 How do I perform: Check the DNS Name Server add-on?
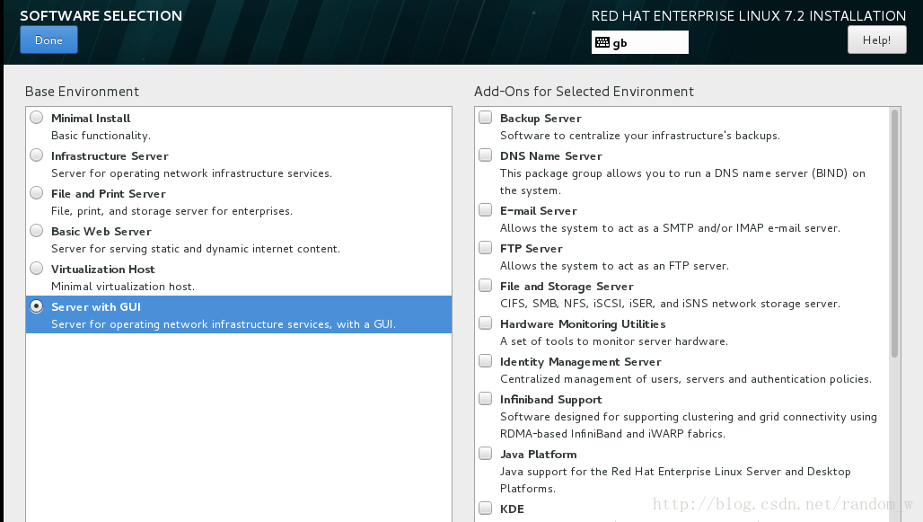click(485, 155)
